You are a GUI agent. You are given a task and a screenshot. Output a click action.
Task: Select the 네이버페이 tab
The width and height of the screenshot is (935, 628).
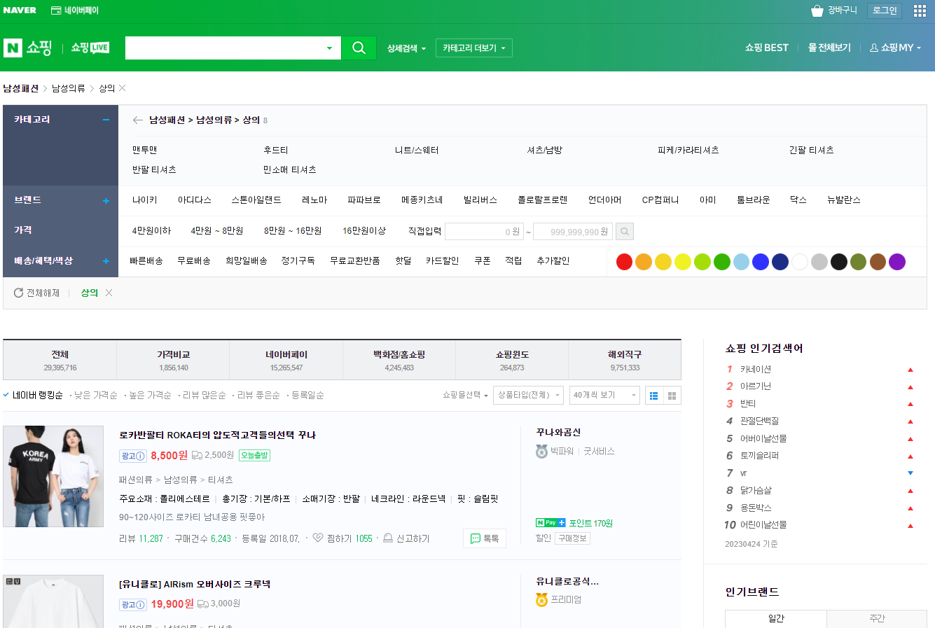[x=286, y=360]
